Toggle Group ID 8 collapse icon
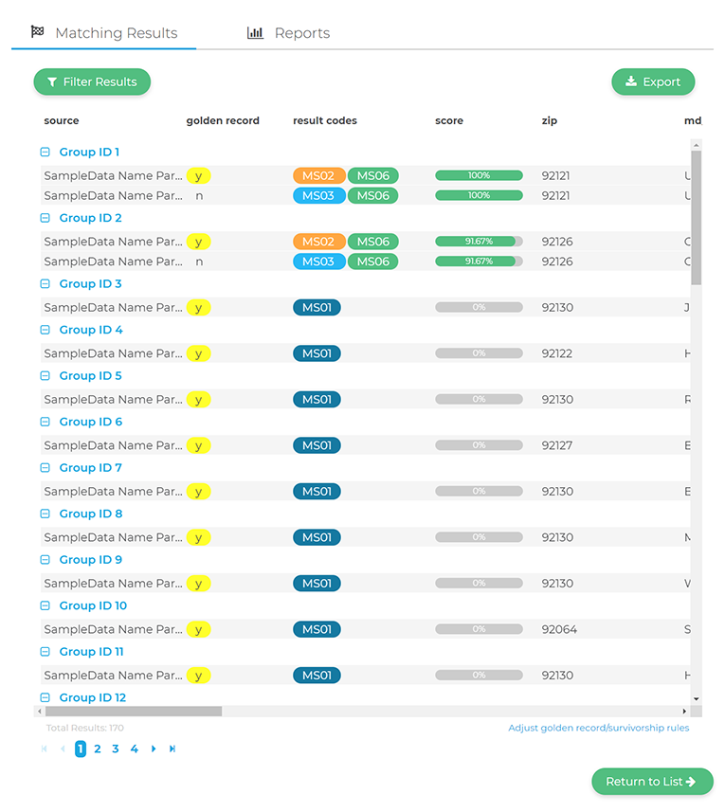This screenshot has height=812, width=725. tap(45, 514)
